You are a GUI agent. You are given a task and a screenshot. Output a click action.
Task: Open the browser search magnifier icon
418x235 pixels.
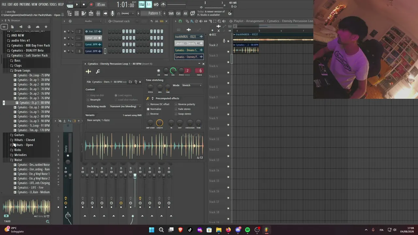pos(48,222)
